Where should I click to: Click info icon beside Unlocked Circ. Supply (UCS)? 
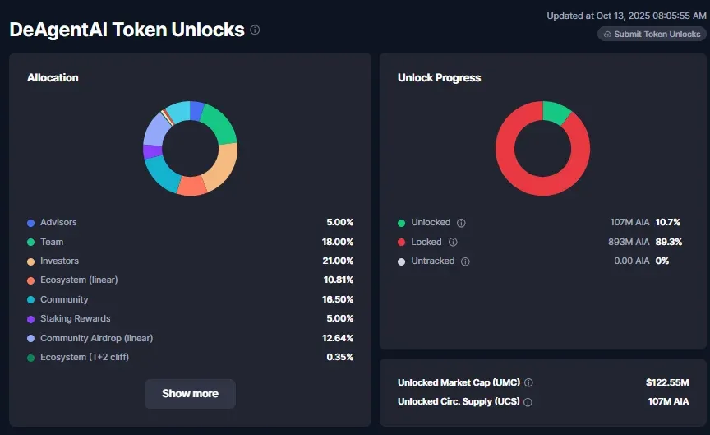(528, 403)
